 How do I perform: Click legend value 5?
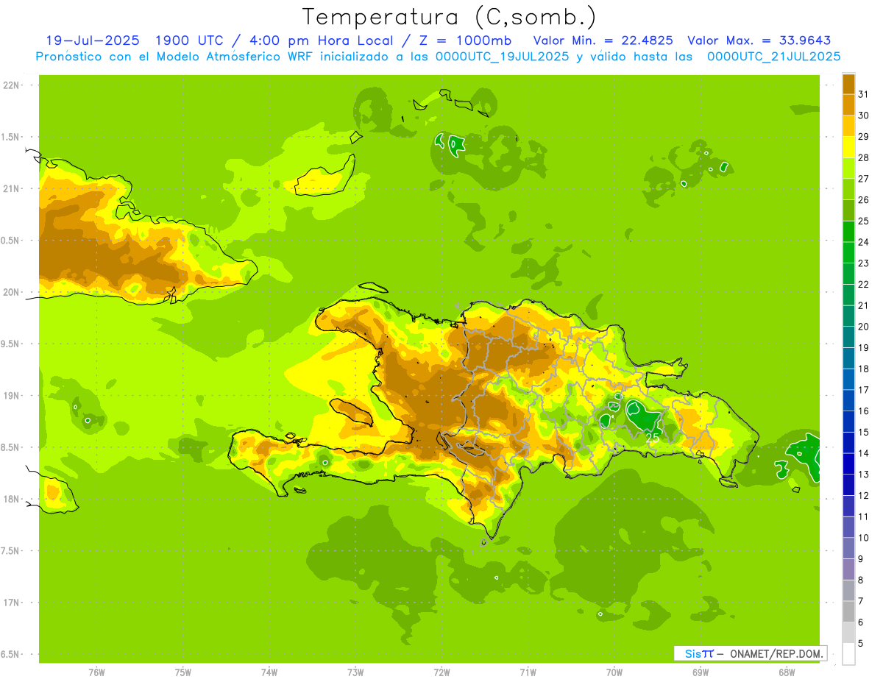(861, 644)
